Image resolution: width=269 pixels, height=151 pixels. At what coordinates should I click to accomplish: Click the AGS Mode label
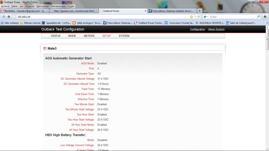[88, 63]
